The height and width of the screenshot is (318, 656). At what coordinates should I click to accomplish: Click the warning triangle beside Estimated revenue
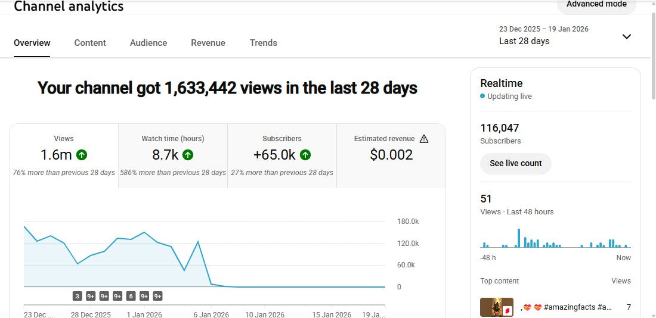(x=424, y=139)
